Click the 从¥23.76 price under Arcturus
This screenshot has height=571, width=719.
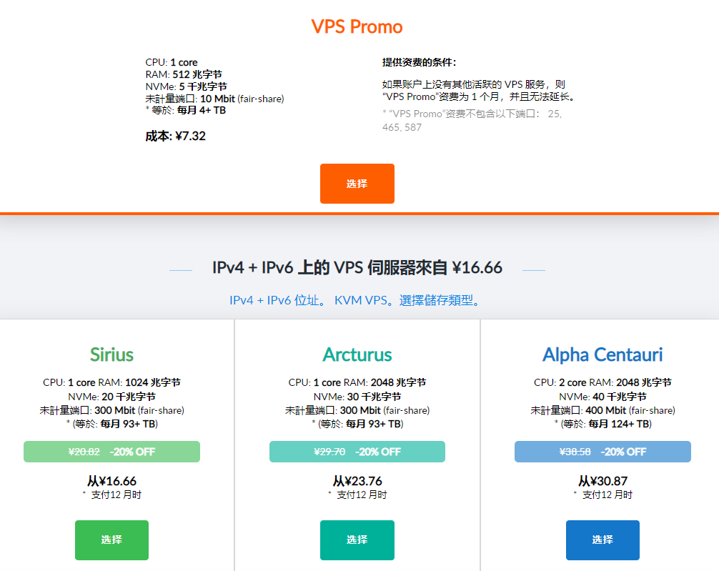tap(357, 481)
